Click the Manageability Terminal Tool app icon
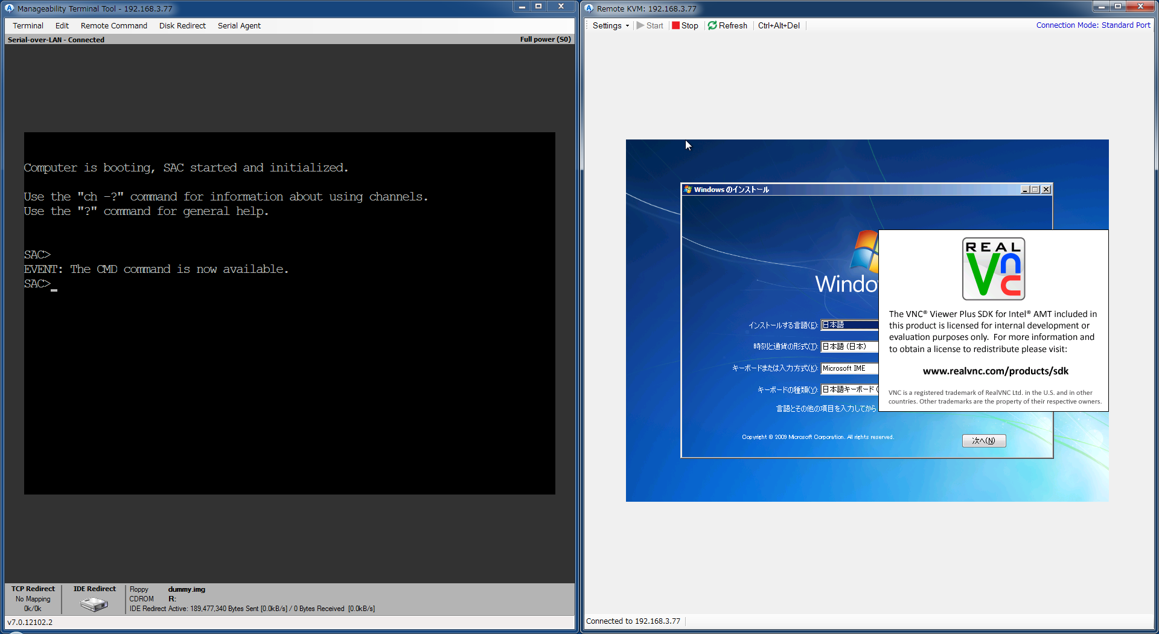Screen dimensions: 1159x634 (x=9, y=8)
